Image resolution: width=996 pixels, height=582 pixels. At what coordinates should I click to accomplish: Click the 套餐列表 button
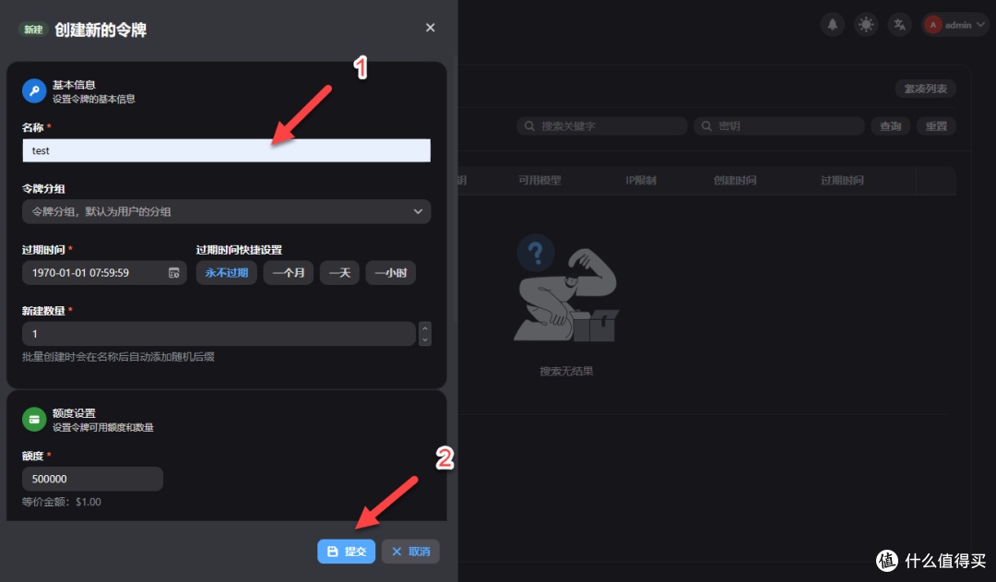pyautogui.click(x=926, y=89)
